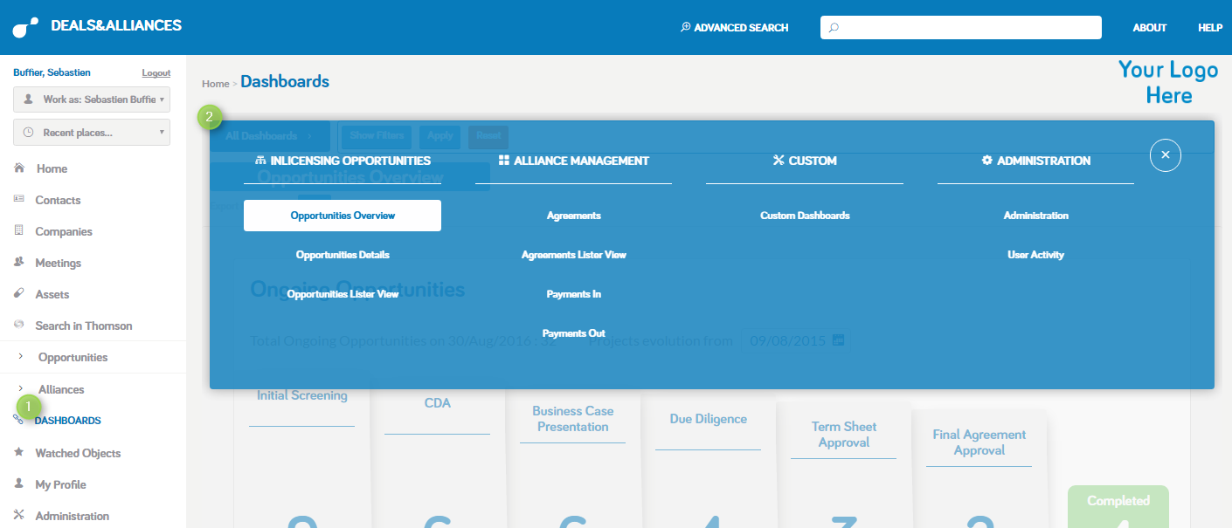Image resolution: width=1232 pixels, height=528 pixels.
Task: Open Companies from the sidebar
Action: (x=64, y=231)
